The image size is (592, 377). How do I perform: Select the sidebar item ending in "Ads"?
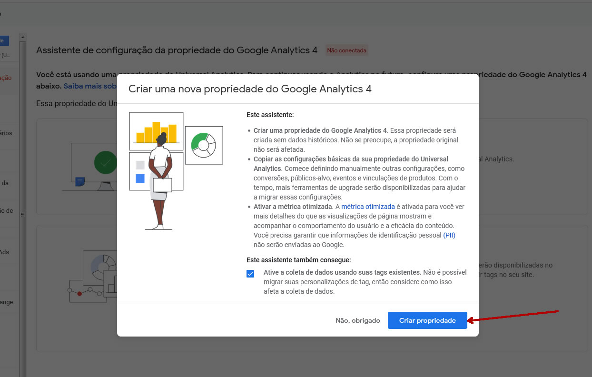[x=5, y=252]
